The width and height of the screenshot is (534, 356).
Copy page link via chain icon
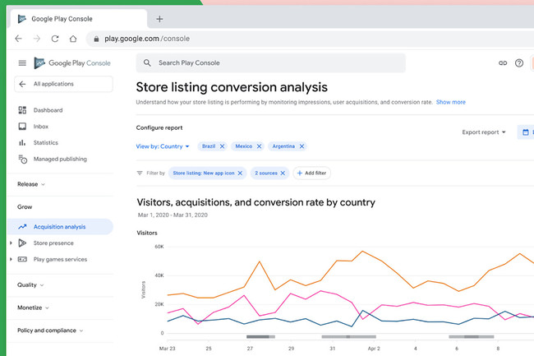[x=503, y=63]
